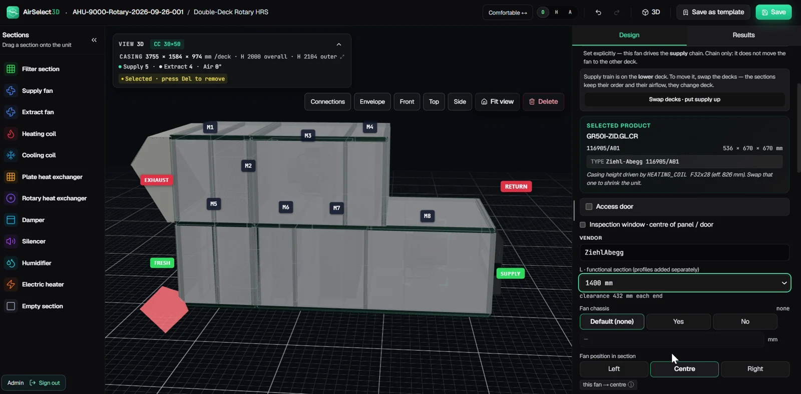Choose the Damper section icon
Screen dimensions: 801x394
[11, 220]
